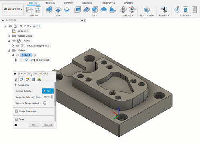Expand the Named Views folder
Viewport: 200px width, 144px height.
click(x=9, y=36)
